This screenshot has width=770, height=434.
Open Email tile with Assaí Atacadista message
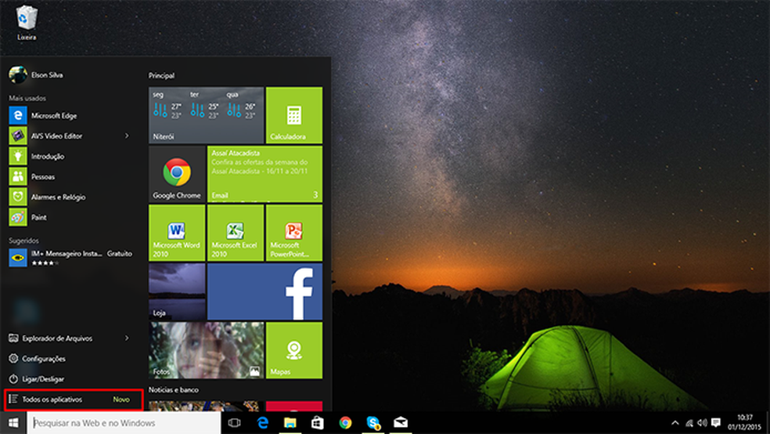pos(264,174)
